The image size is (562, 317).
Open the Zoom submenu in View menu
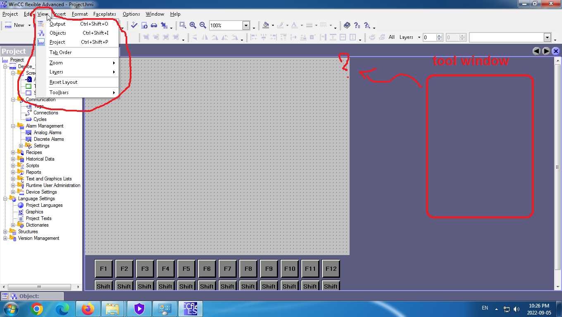(77, 63)
